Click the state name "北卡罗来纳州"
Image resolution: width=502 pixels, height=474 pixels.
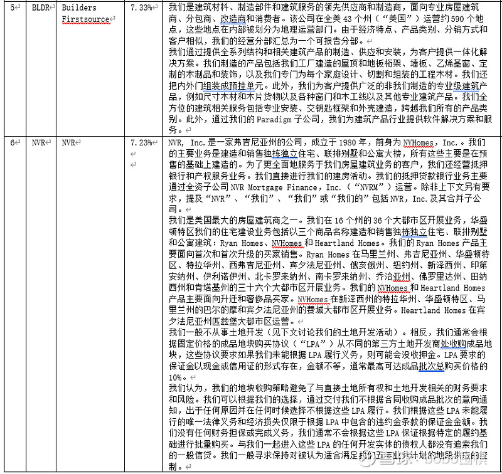[x=280, y=276]
